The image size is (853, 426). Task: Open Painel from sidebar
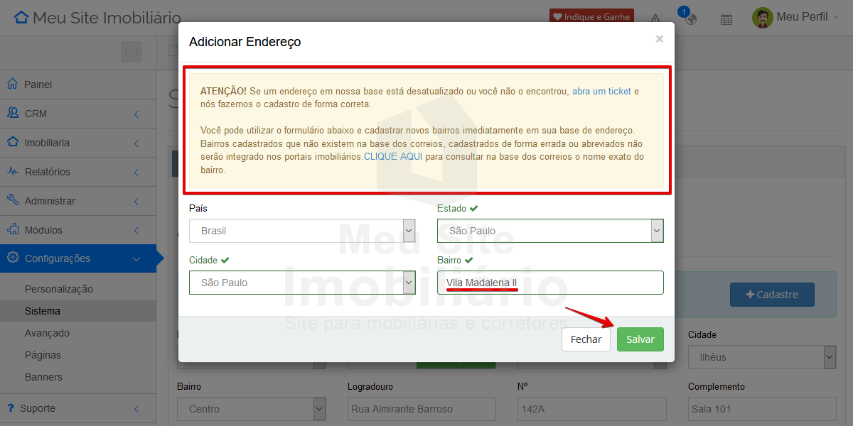point(38,84)
